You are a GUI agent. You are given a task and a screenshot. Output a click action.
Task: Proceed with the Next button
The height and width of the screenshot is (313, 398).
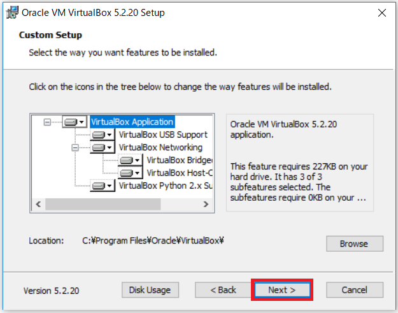coord(282,289)
